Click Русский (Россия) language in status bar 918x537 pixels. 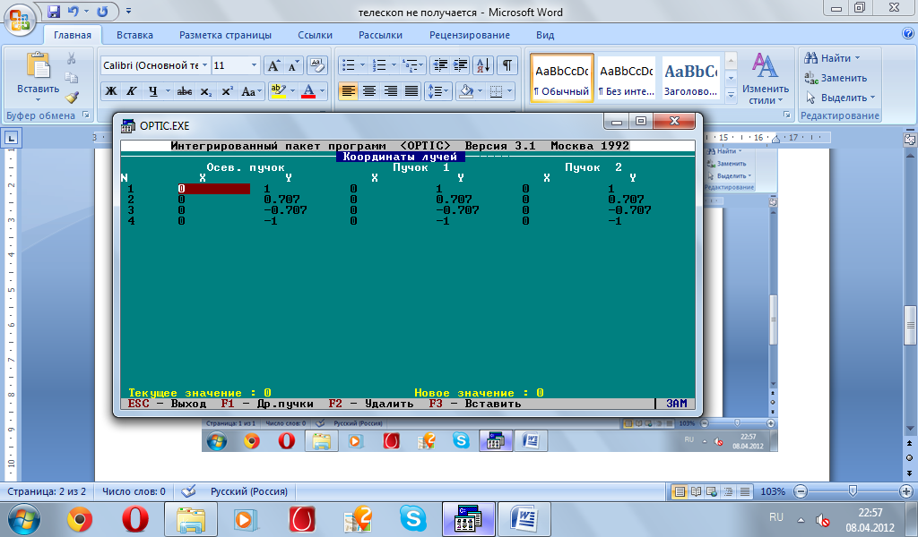[249, 491]
